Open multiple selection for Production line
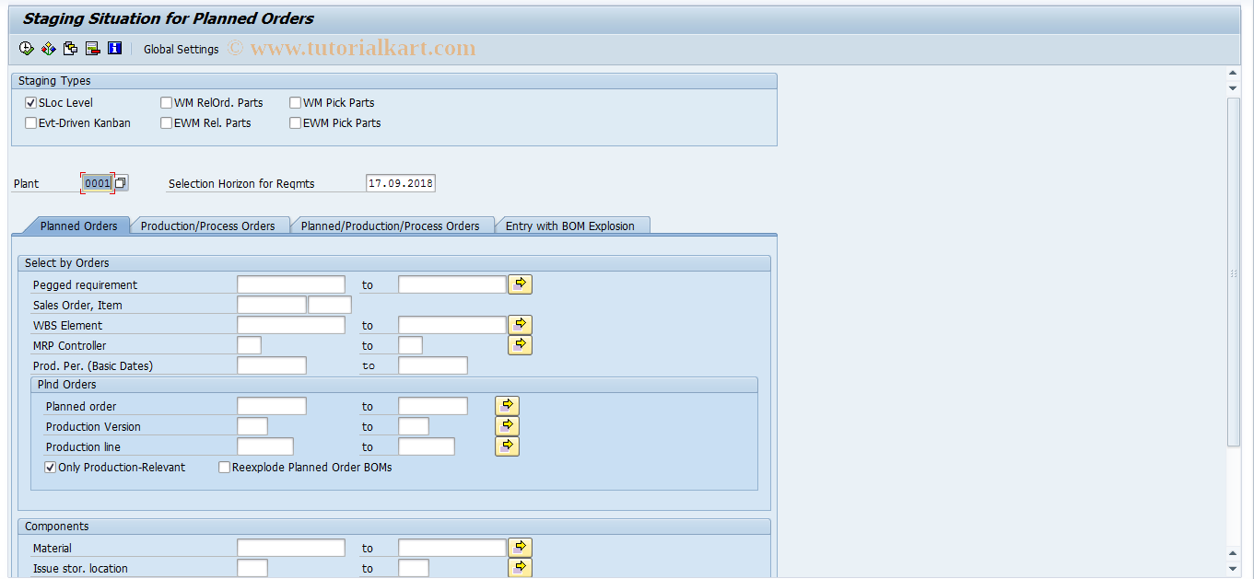 (x=508, y=446)
